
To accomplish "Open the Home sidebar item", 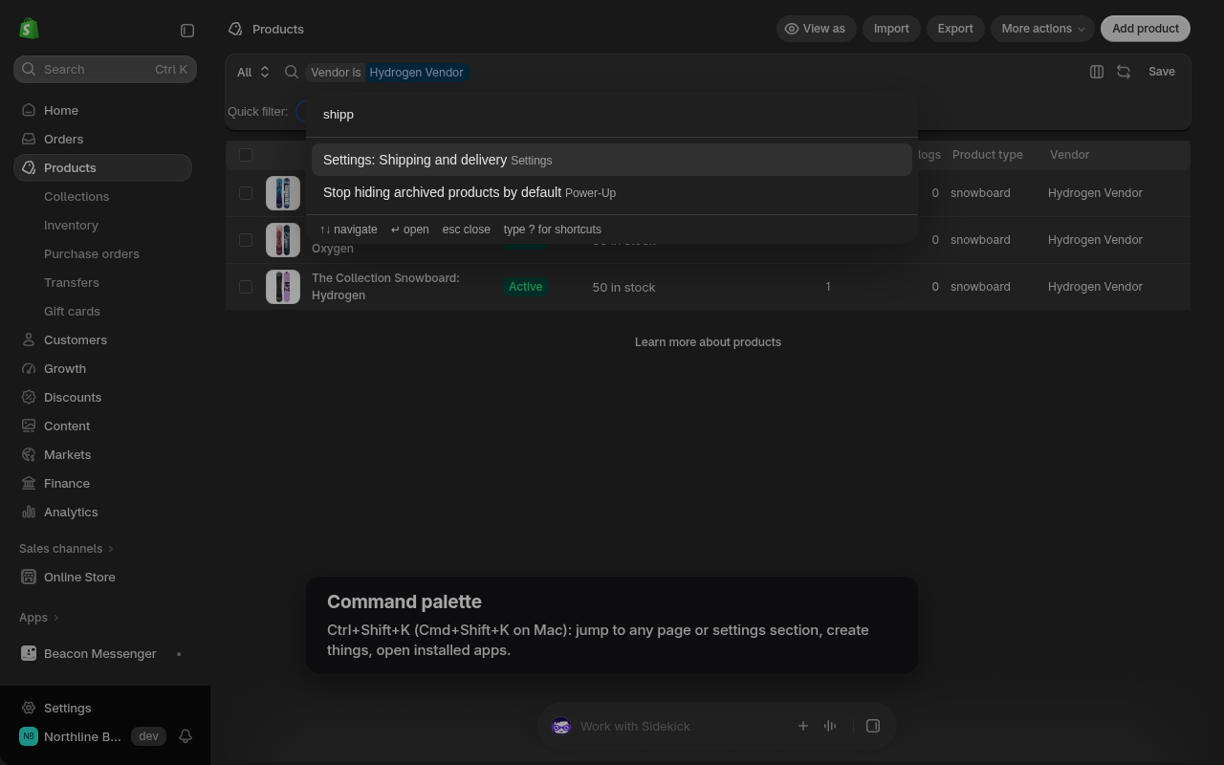I will click(x=103, y=110).
